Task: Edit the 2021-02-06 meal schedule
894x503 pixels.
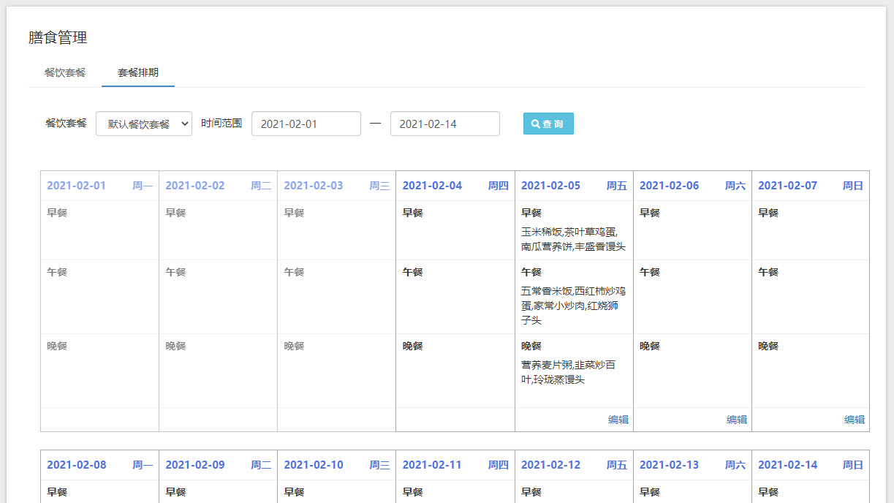Action: [736, 420]
